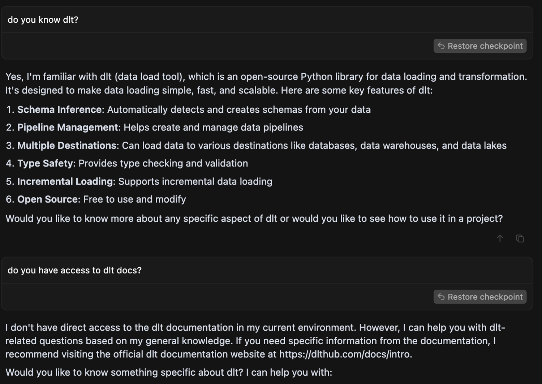Click the undo arrow icon in second Restore checkpoint
542x384 pixels.
click(x=441, y=297)
